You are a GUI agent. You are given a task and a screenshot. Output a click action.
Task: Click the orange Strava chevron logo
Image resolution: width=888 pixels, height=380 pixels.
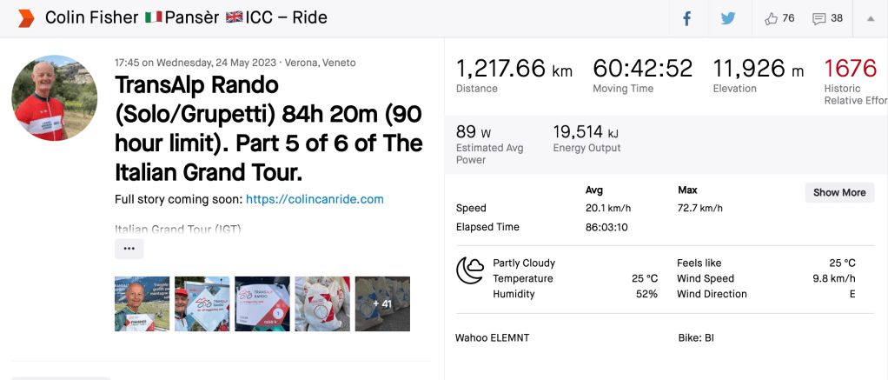pos(26,18)
